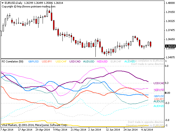The width and height of the screenshot is (176, 132).
Task: Select the USDJPY legend label
Action: pyautogui.click(x=47, y=62)
